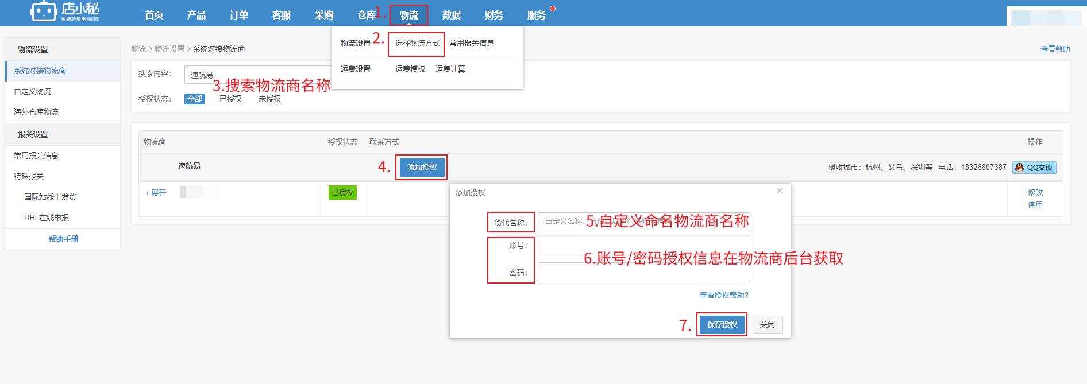Open the 客服 menu
This screenshot has height=384, width=1087.
click(282, 15)
